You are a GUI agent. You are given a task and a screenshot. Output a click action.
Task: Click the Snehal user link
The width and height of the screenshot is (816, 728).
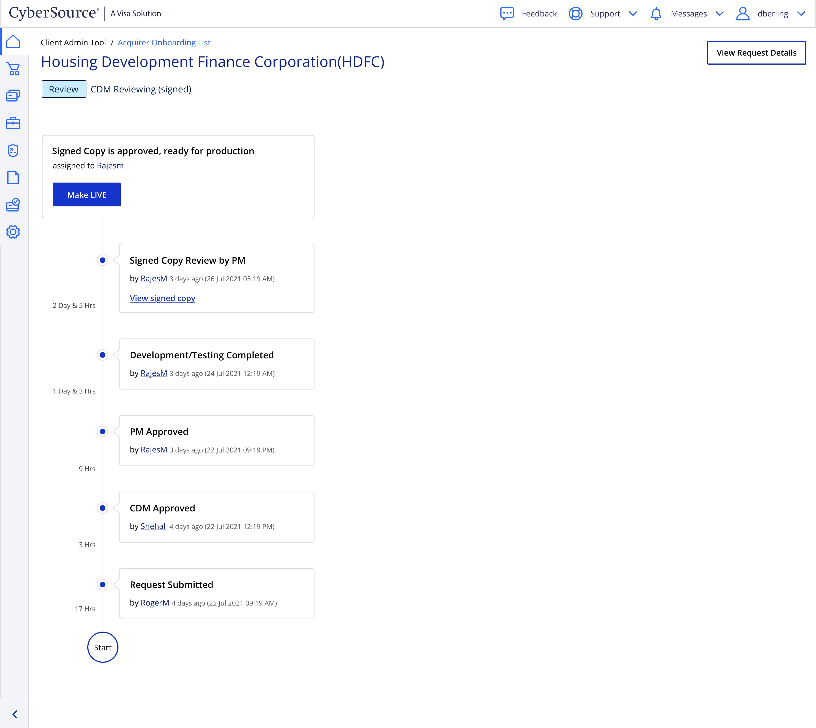tap(153, 526)
